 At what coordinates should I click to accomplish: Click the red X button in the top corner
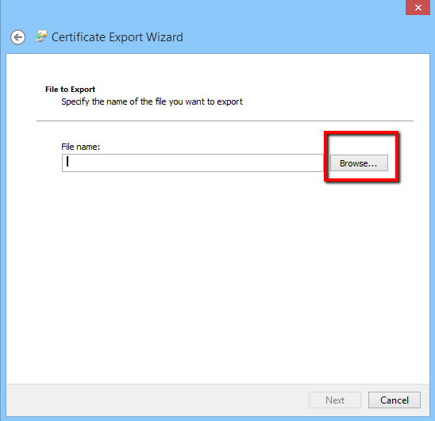pyautogui.click(x=418, y=7)
